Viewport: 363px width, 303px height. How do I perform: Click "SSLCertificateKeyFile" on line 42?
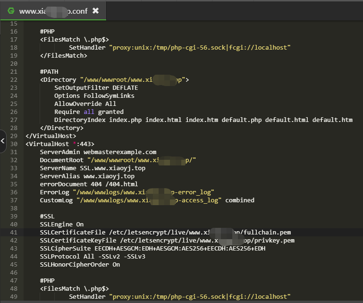pos(78,241)
